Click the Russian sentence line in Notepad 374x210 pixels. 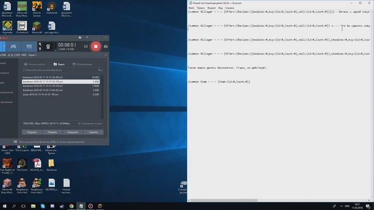coord(227,68)
